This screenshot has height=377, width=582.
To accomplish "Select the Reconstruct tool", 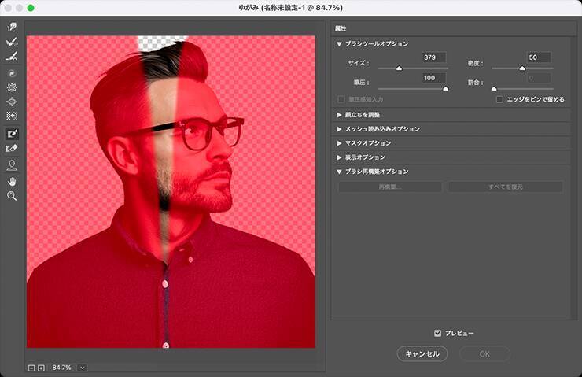I will click(12, 43).
